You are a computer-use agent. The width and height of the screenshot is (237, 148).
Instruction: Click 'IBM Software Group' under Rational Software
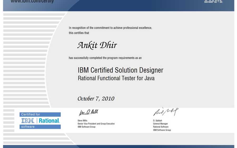point(162,130)
